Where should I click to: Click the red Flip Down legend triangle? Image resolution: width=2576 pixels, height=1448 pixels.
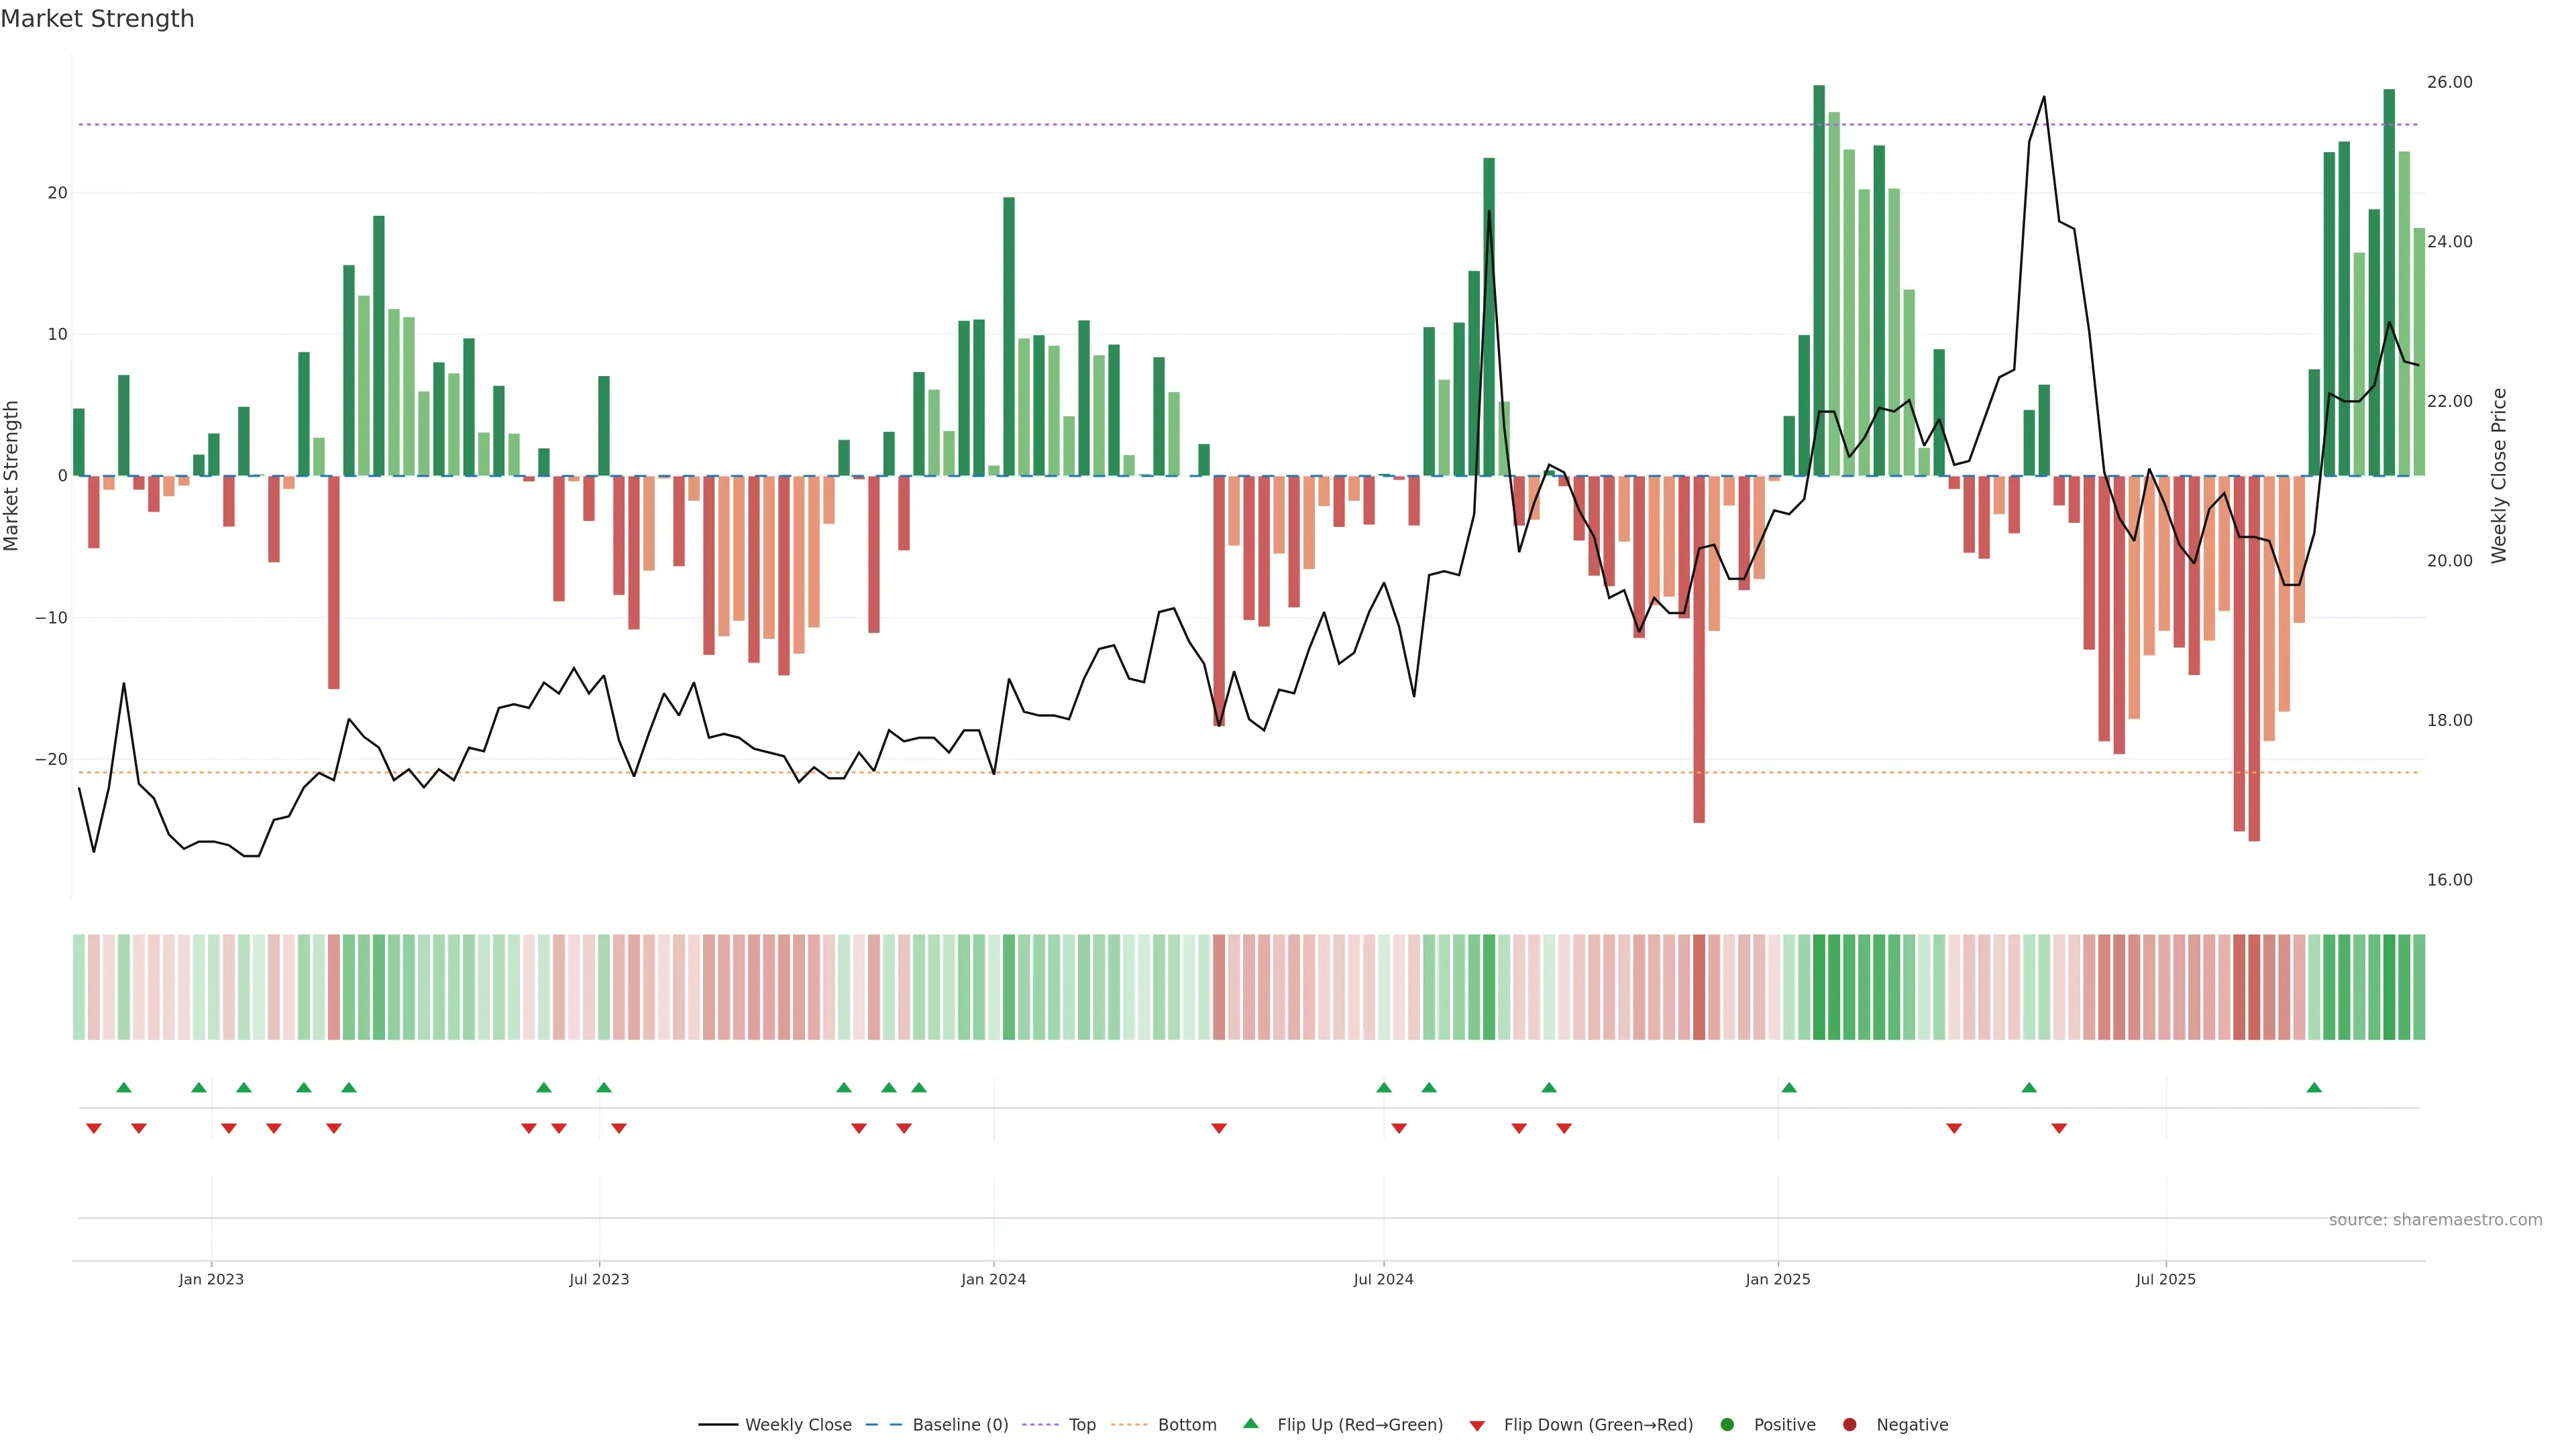pyautogui.click(x=1477, y=1426)
